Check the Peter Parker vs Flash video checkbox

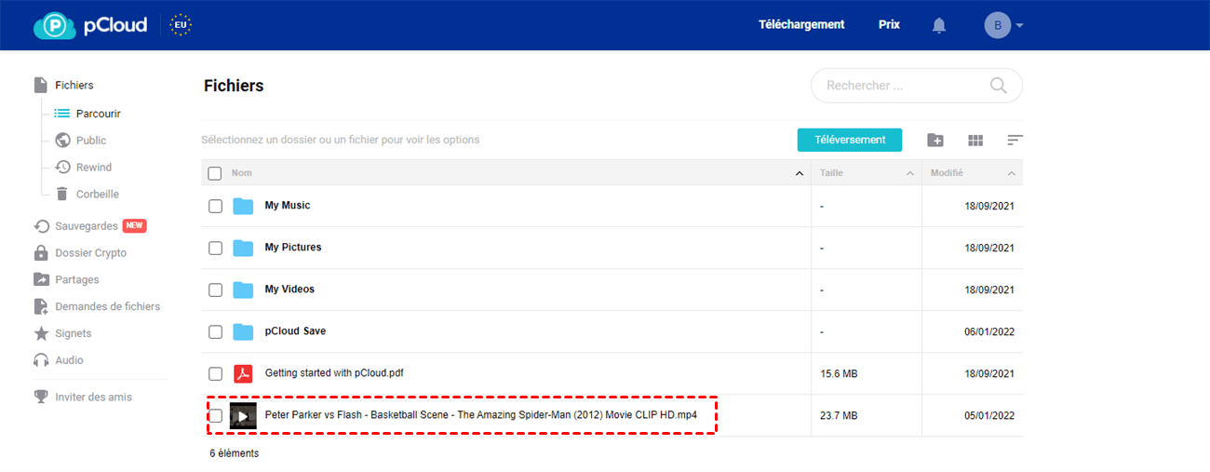click(x=215, y=416)
